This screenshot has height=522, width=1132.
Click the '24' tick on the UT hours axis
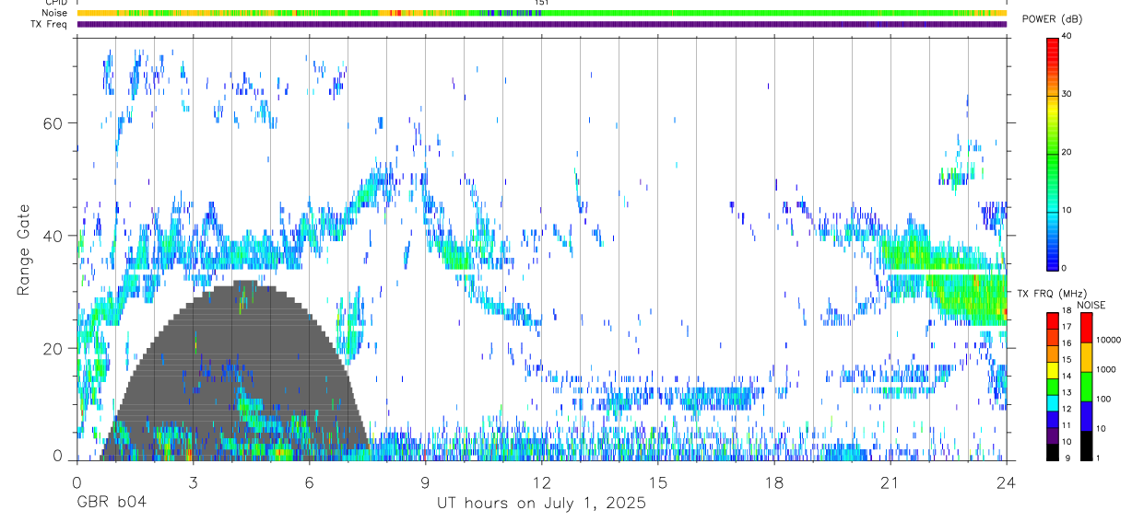click(x=1007, y=481)
